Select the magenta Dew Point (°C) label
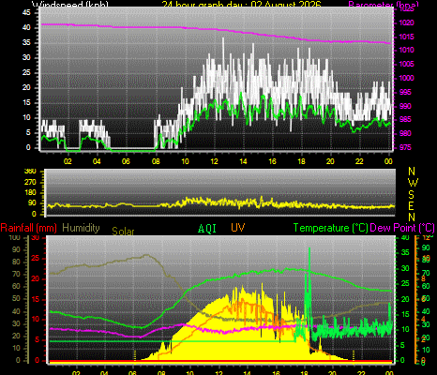The image size is (437, 375). [402, 228]
